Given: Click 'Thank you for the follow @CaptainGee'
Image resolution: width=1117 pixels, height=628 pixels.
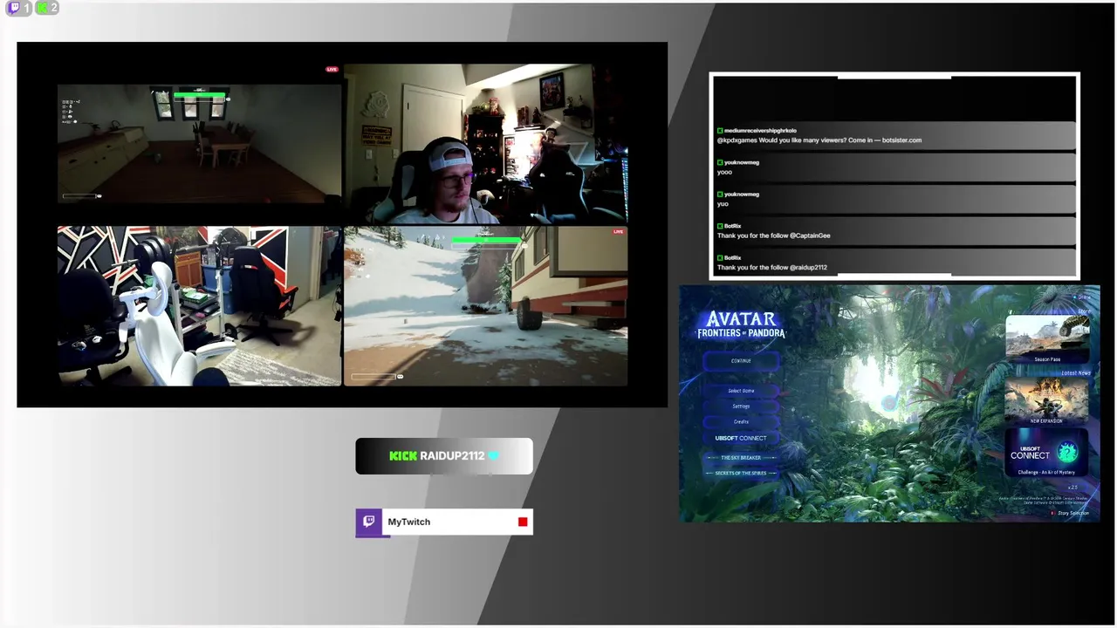Looking at the screenshot, I should [774, 235].
